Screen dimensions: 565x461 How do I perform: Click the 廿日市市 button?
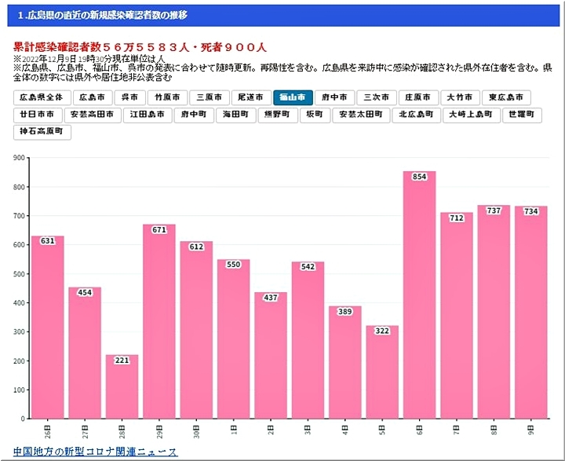(x=38, y=115)
